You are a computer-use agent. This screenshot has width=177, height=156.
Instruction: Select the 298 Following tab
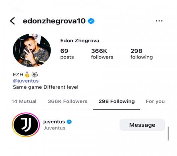(x=117, y=101)
